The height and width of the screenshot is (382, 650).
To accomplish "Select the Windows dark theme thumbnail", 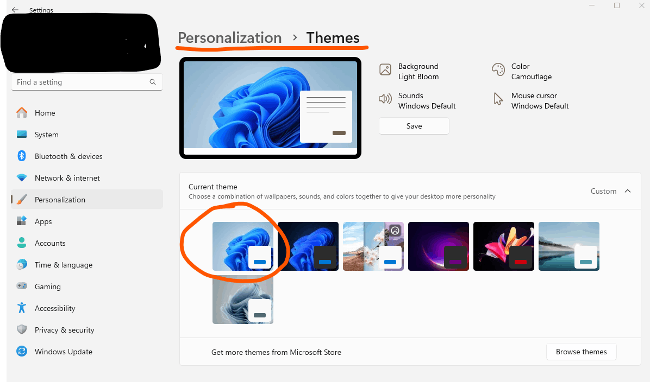I will pos(308,246).
